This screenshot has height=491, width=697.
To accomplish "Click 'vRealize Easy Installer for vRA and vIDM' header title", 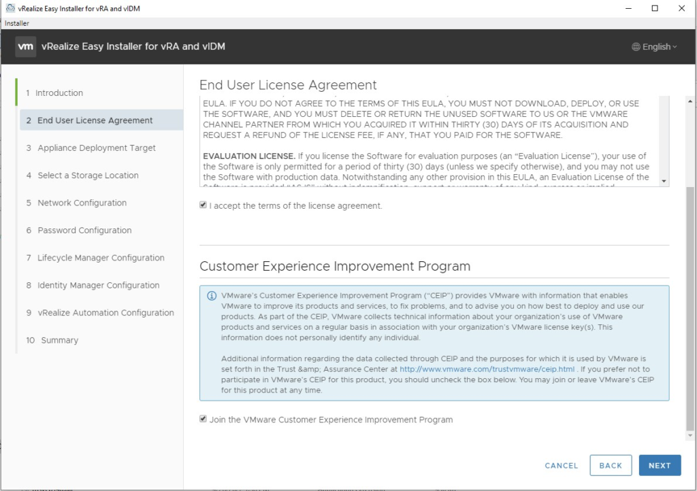I will click(133, 46).
